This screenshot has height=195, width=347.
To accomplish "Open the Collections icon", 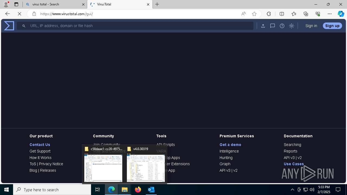I will (x=306, y=14).
